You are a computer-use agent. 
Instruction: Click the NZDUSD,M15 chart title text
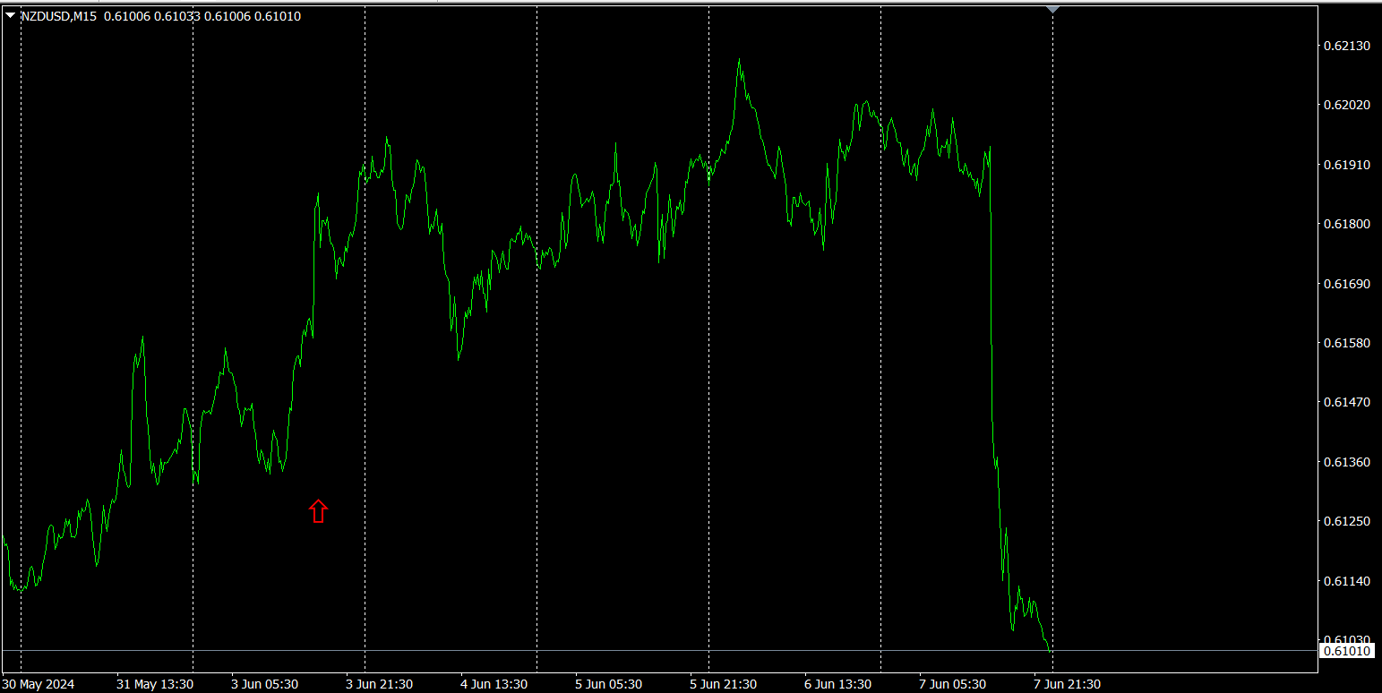click(x=59, y=16)
